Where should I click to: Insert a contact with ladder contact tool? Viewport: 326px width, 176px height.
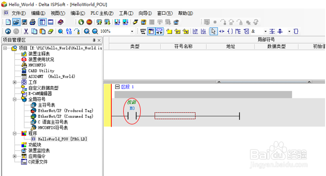222,31
